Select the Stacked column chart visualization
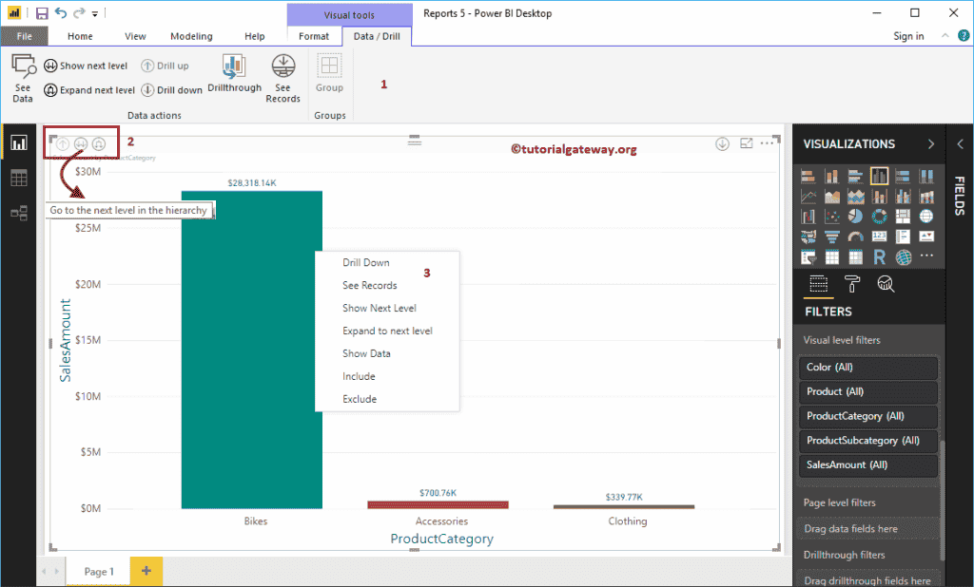 tap(831, 177)
